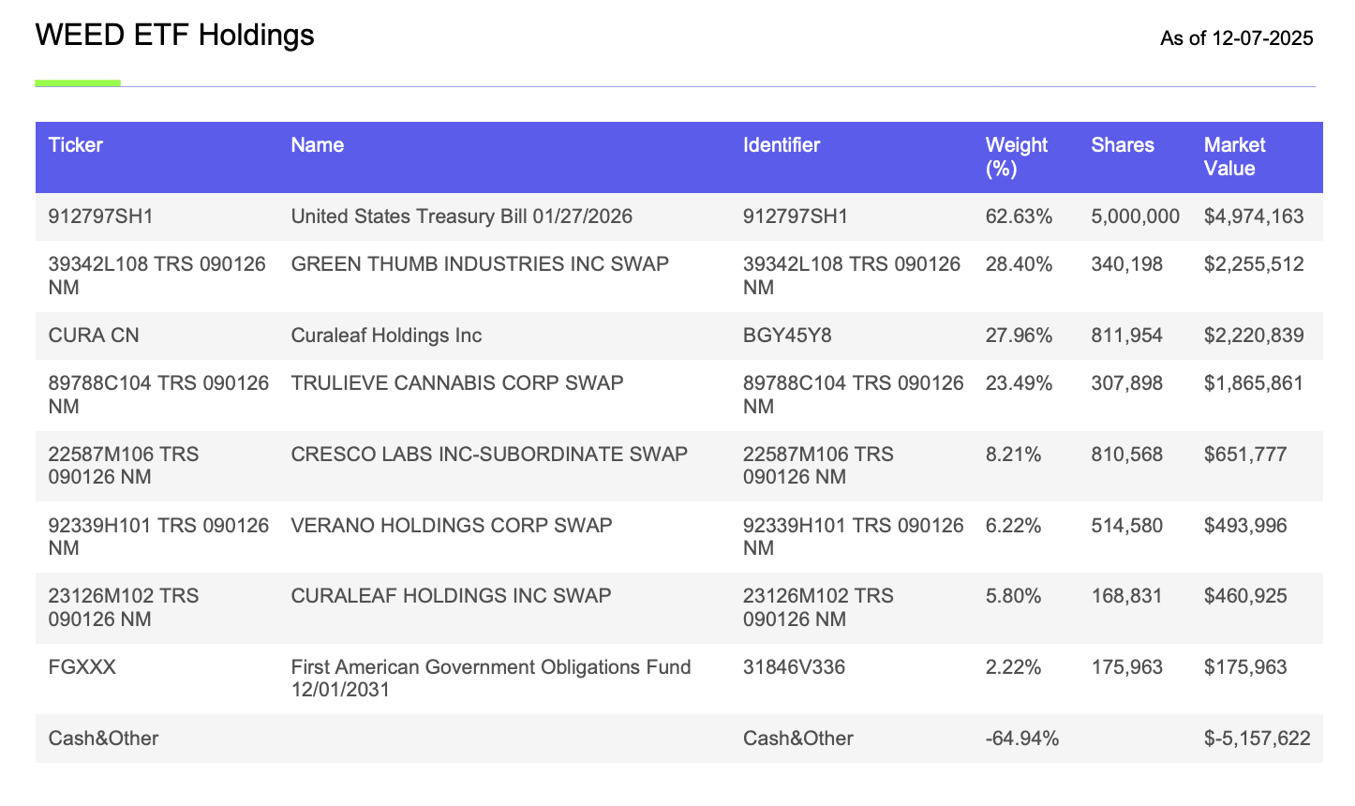
Task: Select the $460,925 market value
Action: [x=1245, y=596]
